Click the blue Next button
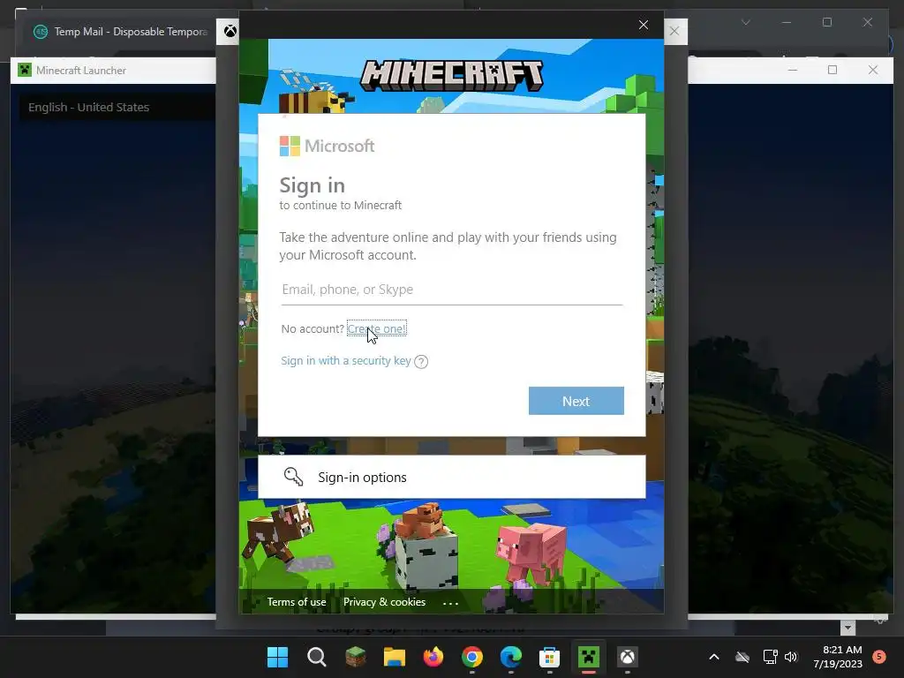This screenshot has height=678, width=904. [x=576, y=401]
